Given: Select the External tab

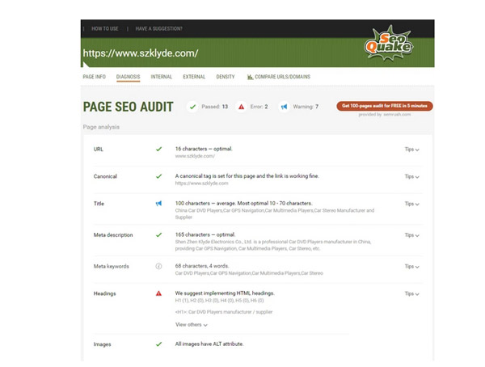Looking at the screenshot, I should tap(194, 77).
